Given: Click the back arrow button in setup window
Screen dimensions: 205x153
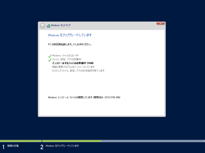Looking at the screenshot, I should [x=43, y=26].
